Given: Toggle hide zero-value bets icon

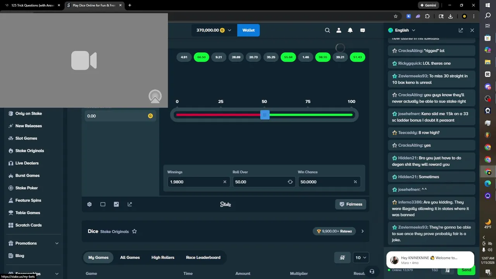Looking at the screenshot, I should point(343,257).
